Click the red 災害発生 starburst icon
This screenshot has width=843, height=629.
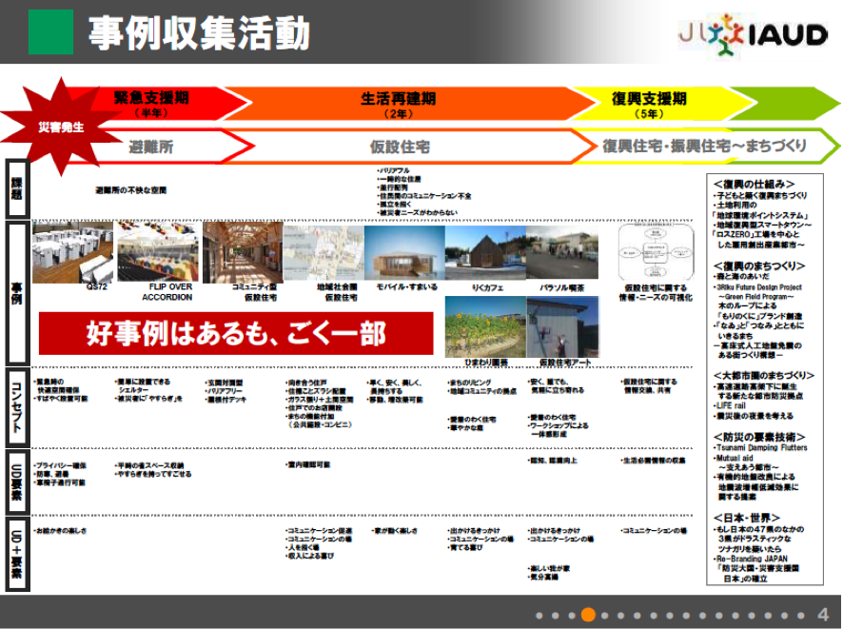click(x=60, y=127)
